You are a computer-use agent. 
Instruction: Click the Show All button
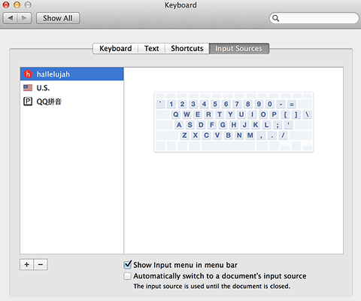click(x=58, y=18)
